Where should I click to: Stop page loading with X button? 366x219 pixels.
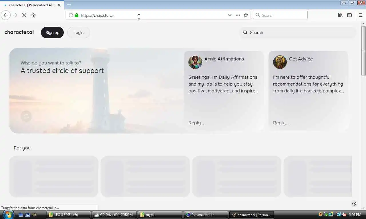tap(24, 15)
